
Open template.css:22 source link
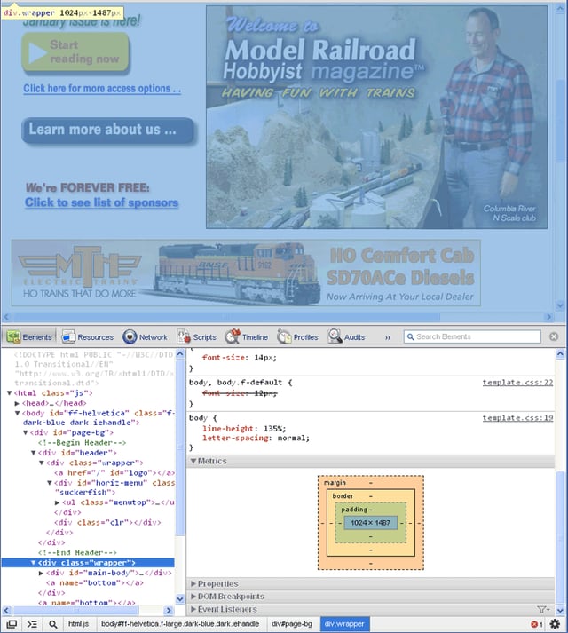click(x=517, y=383)
